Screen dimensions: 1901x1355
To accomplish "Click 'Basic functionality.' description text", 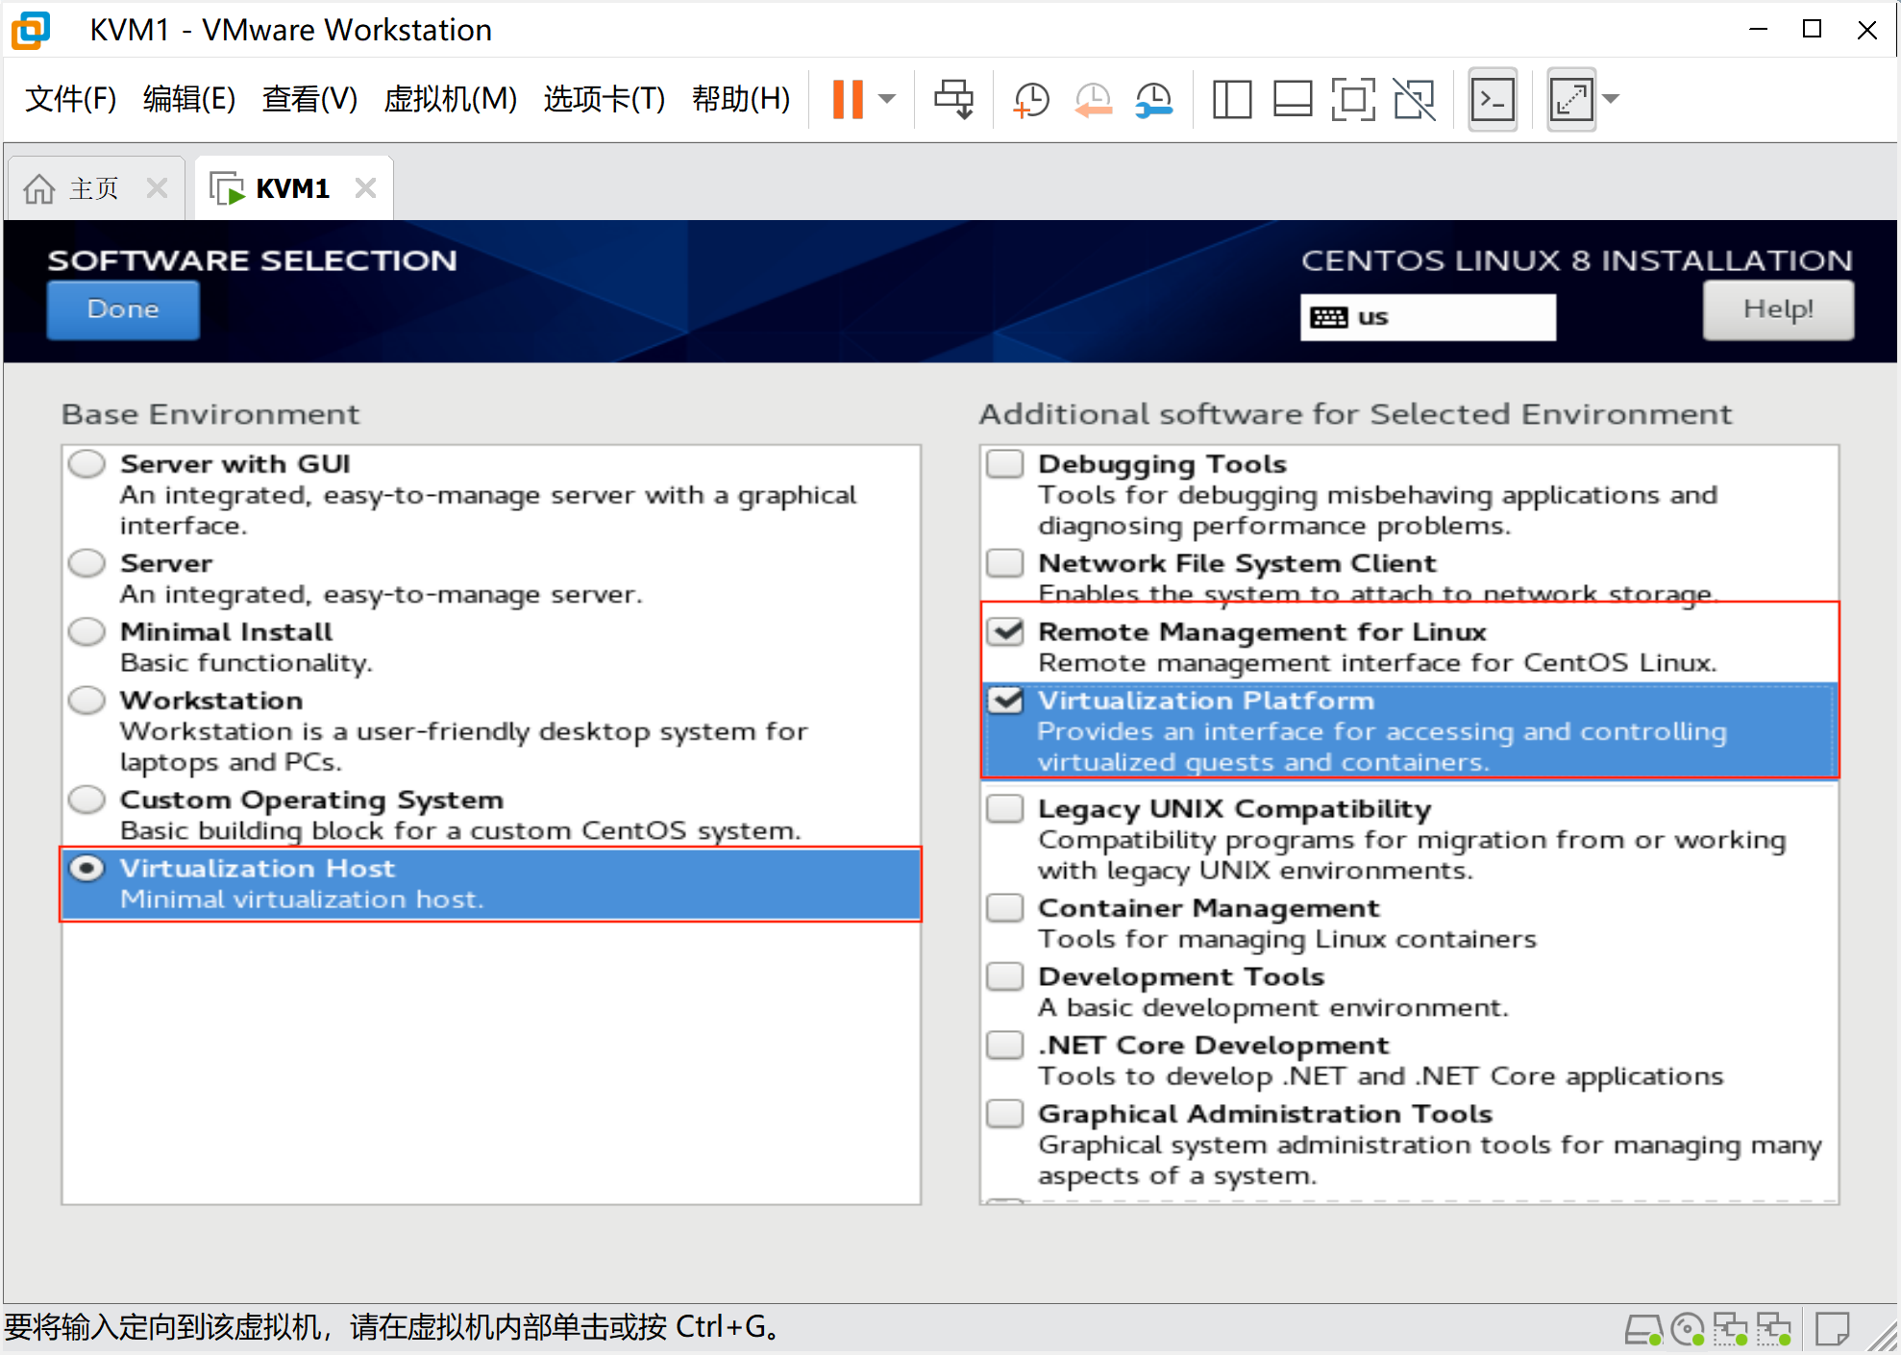I will pyautogui.click(x=246, y=663).
